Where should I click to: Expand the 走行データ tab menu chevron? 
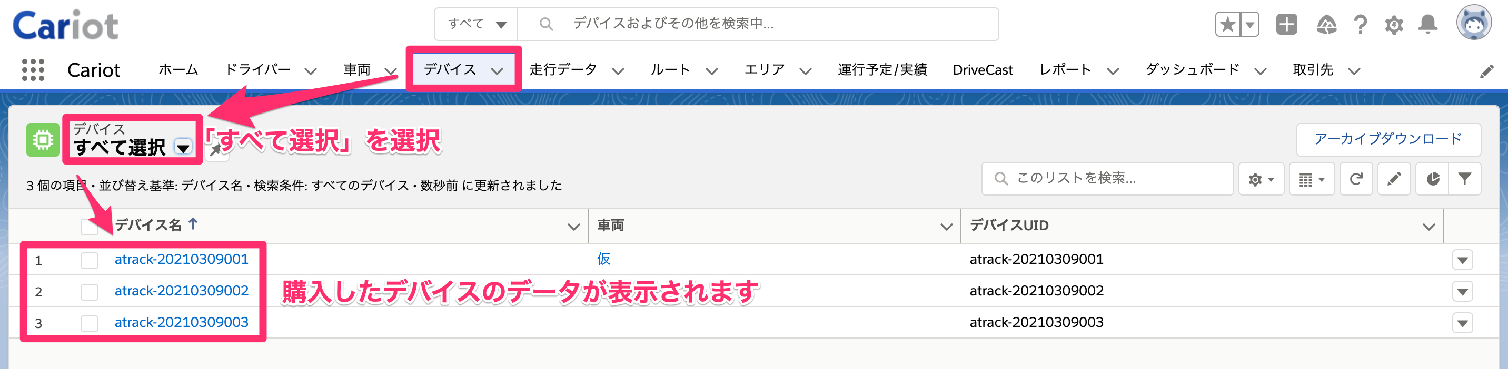click(x=618, y=71)
